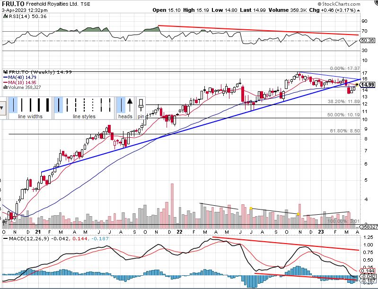Viewport: 378px width, 289px height.
Task: Click the 'MA(10) 14.95' legend entry
Action: 20,82
